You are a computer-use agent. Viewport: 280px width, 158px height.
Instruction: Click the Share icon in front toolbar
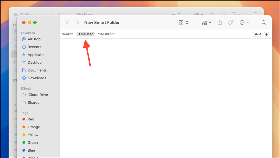coord(220,22)
